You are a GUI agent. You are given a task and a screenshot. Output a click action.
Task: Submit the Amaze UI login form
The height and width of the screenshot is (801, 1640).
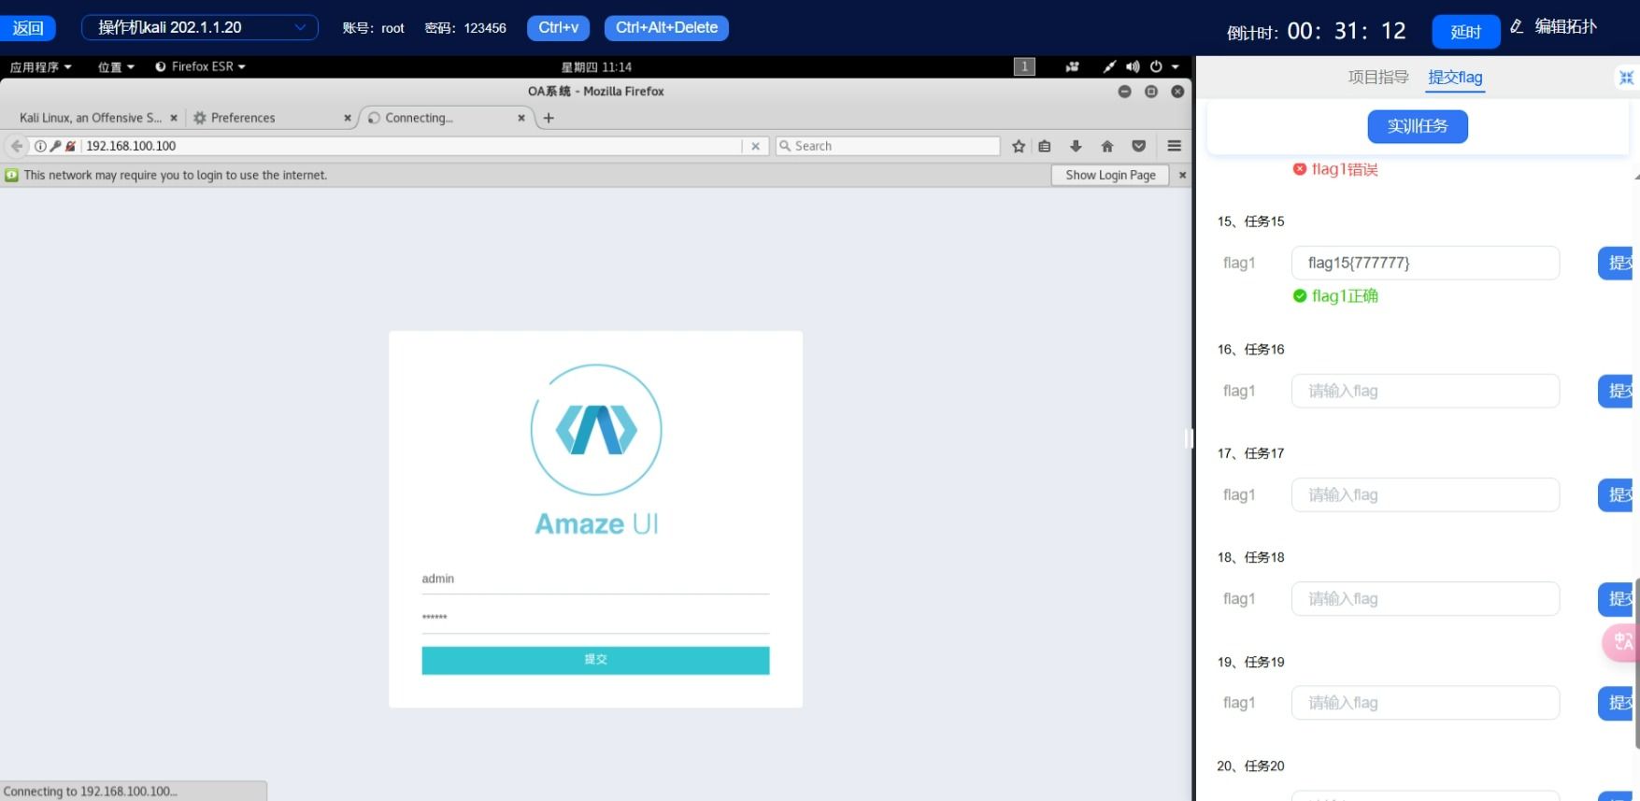(x=595, y=660)
